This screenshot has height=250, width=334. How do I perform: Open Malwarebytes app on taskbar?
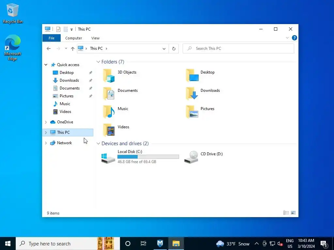tap(160, 243)
